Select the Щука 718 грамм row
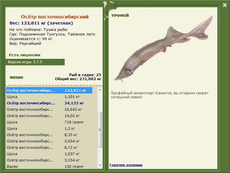This screenshot has width=230, height=173. click(x=49, y=122)
